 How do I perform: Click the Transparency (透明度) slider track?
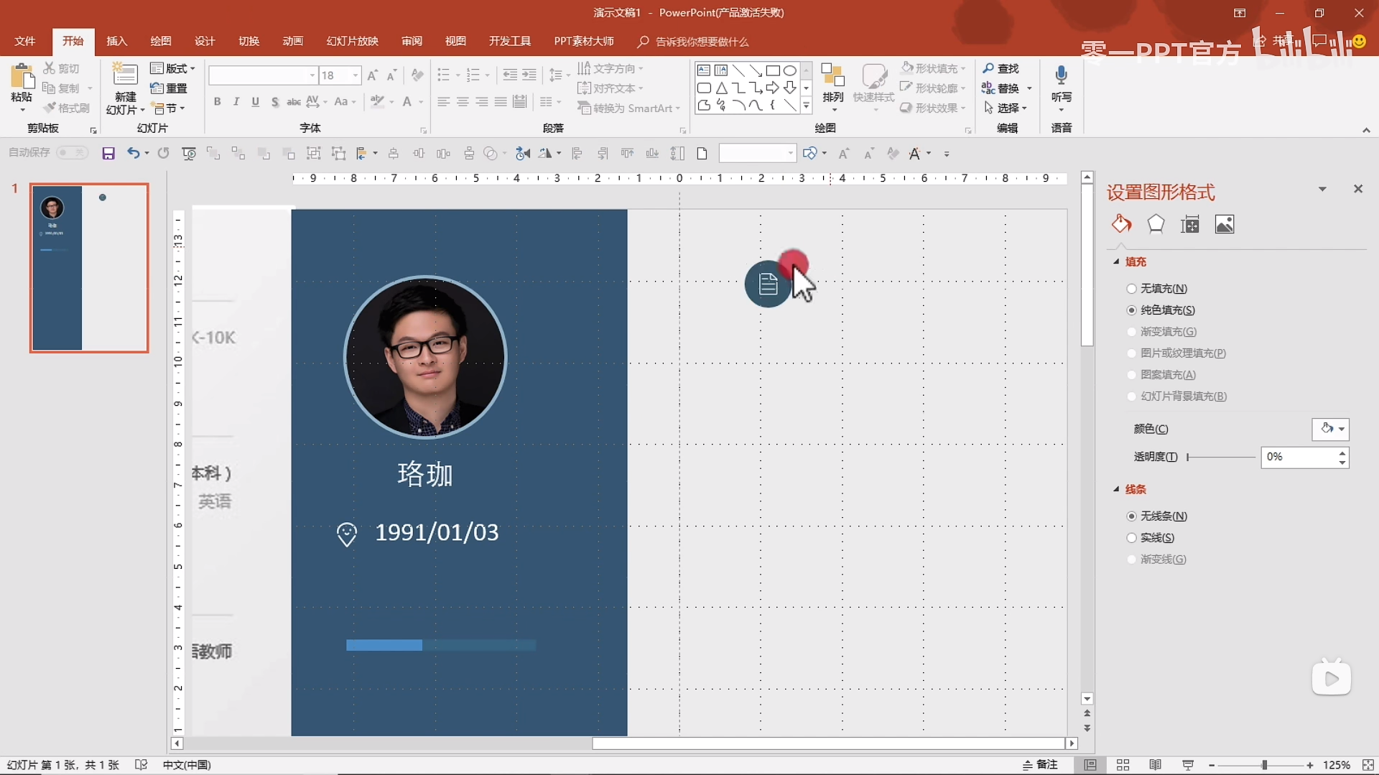[x=1221, y=457]
